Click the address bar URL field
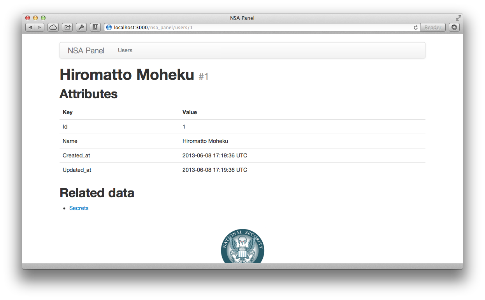This screenshot has height=300, width=485. tap(262, 27)
